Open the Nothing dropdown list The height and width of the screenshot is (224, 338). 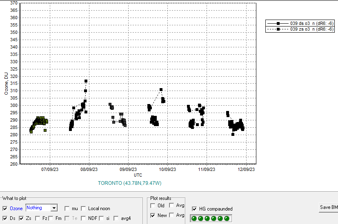[54, 208]
